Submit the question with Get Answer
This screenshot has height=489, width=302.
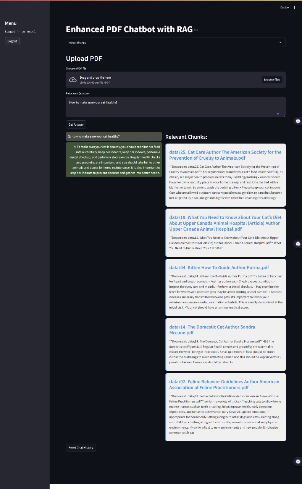76,125
